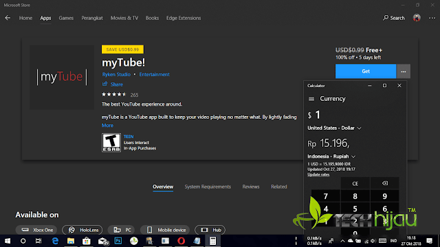Click the blue Get button

(366, 71)
